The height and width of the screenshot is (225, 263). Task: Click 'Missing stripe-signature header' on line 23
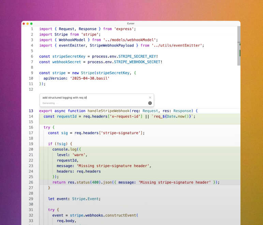pos(113,166)
